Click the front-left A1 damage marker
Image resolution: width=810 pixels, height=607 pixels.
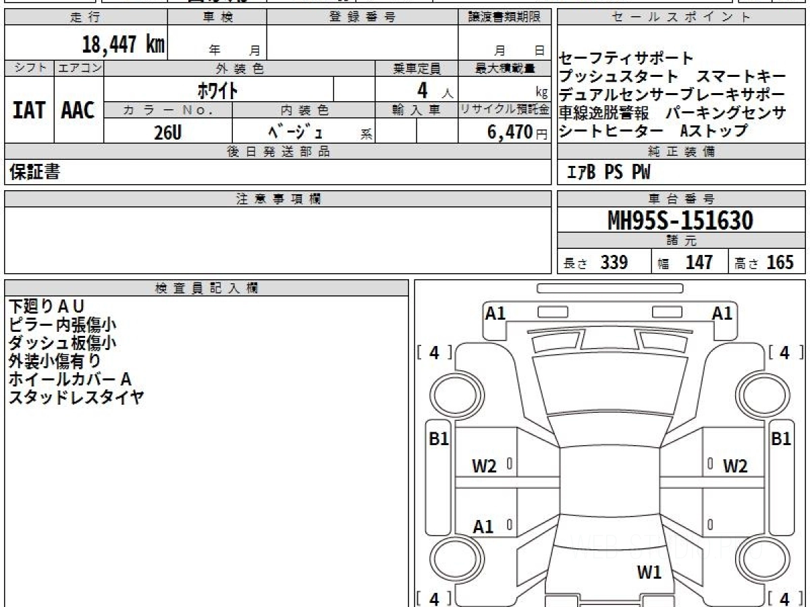point(495,313)
